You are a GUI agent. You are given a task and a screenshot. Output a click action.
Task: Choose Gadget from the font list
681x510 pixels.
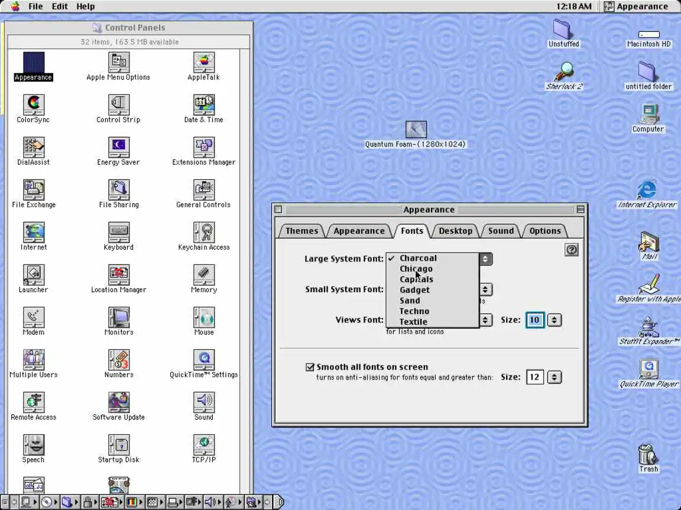(x=433, y=290)
